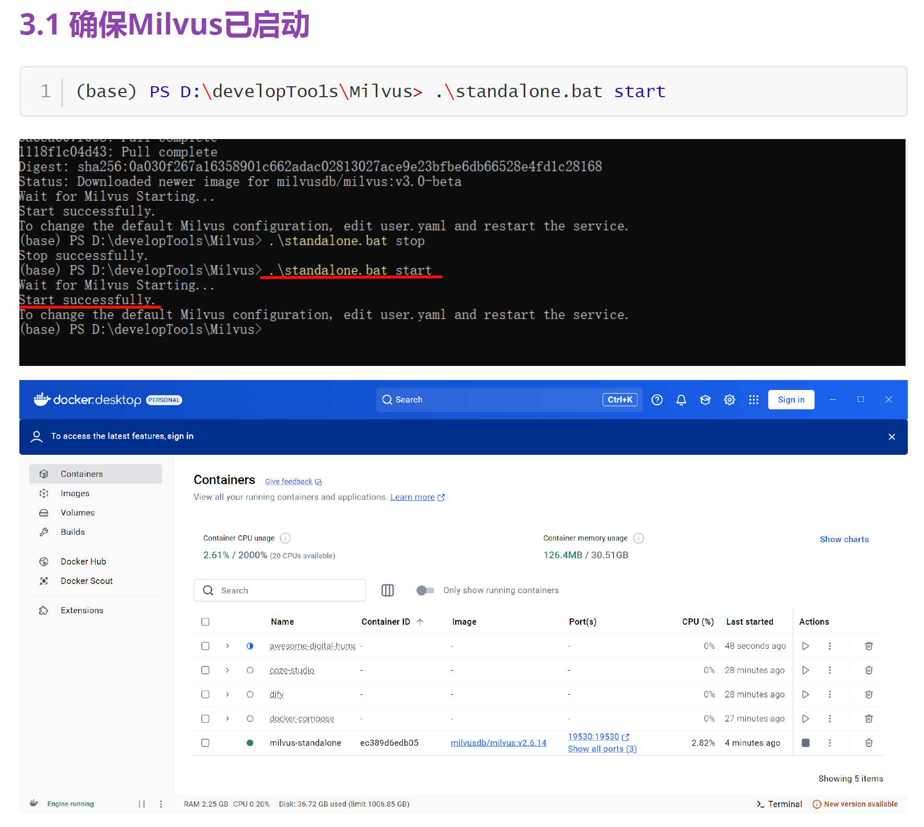
Task: Delete the coze-studio container
Action: tap(869, 670)
